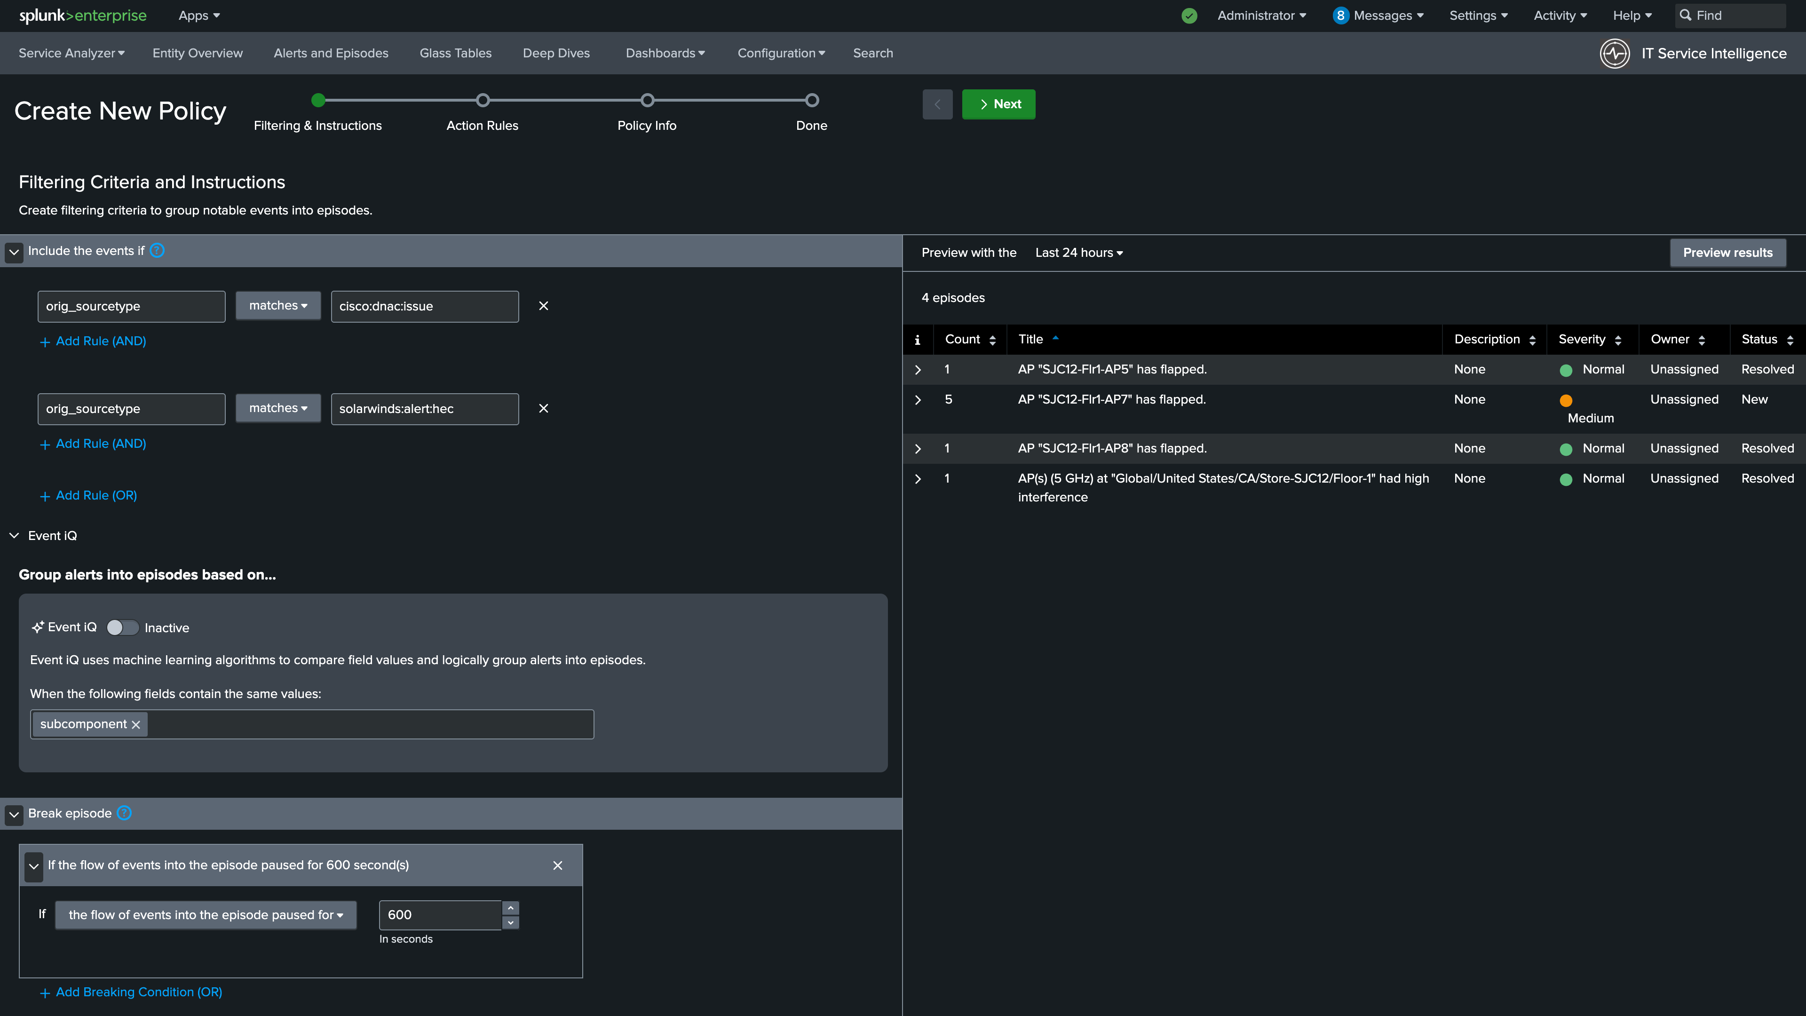
Task: Open the Help menu
Action: 1632,16
